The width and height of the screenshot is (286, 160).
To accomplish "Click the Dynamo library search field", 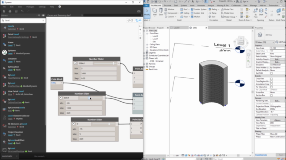I will point(23,20).
